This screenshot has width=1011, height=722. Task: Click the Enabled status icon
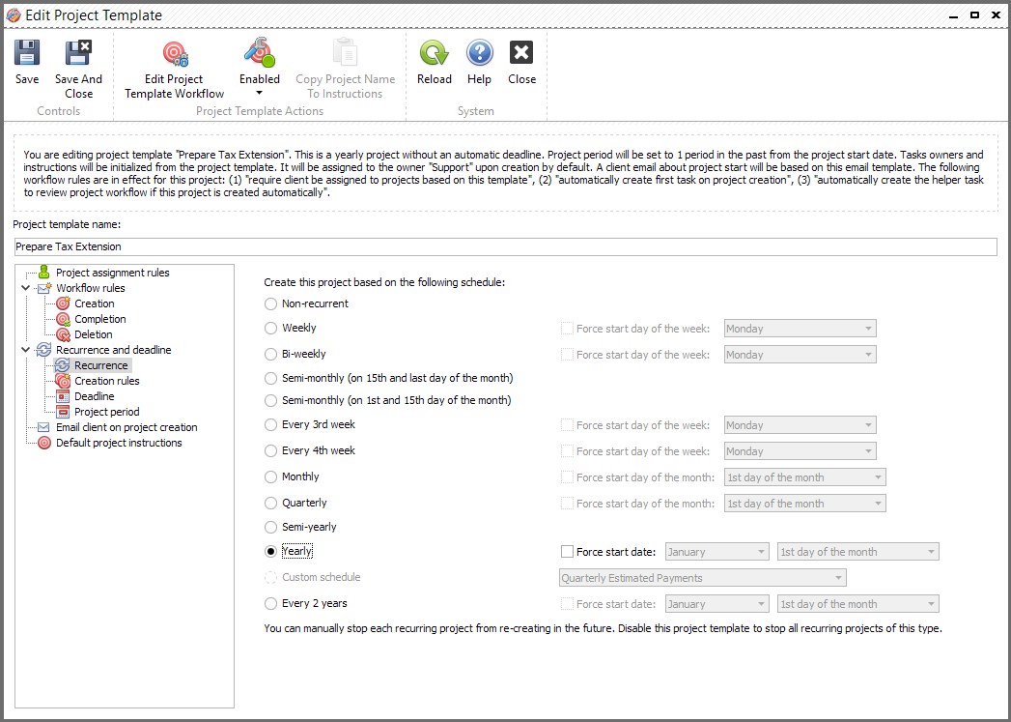point(260,53)
